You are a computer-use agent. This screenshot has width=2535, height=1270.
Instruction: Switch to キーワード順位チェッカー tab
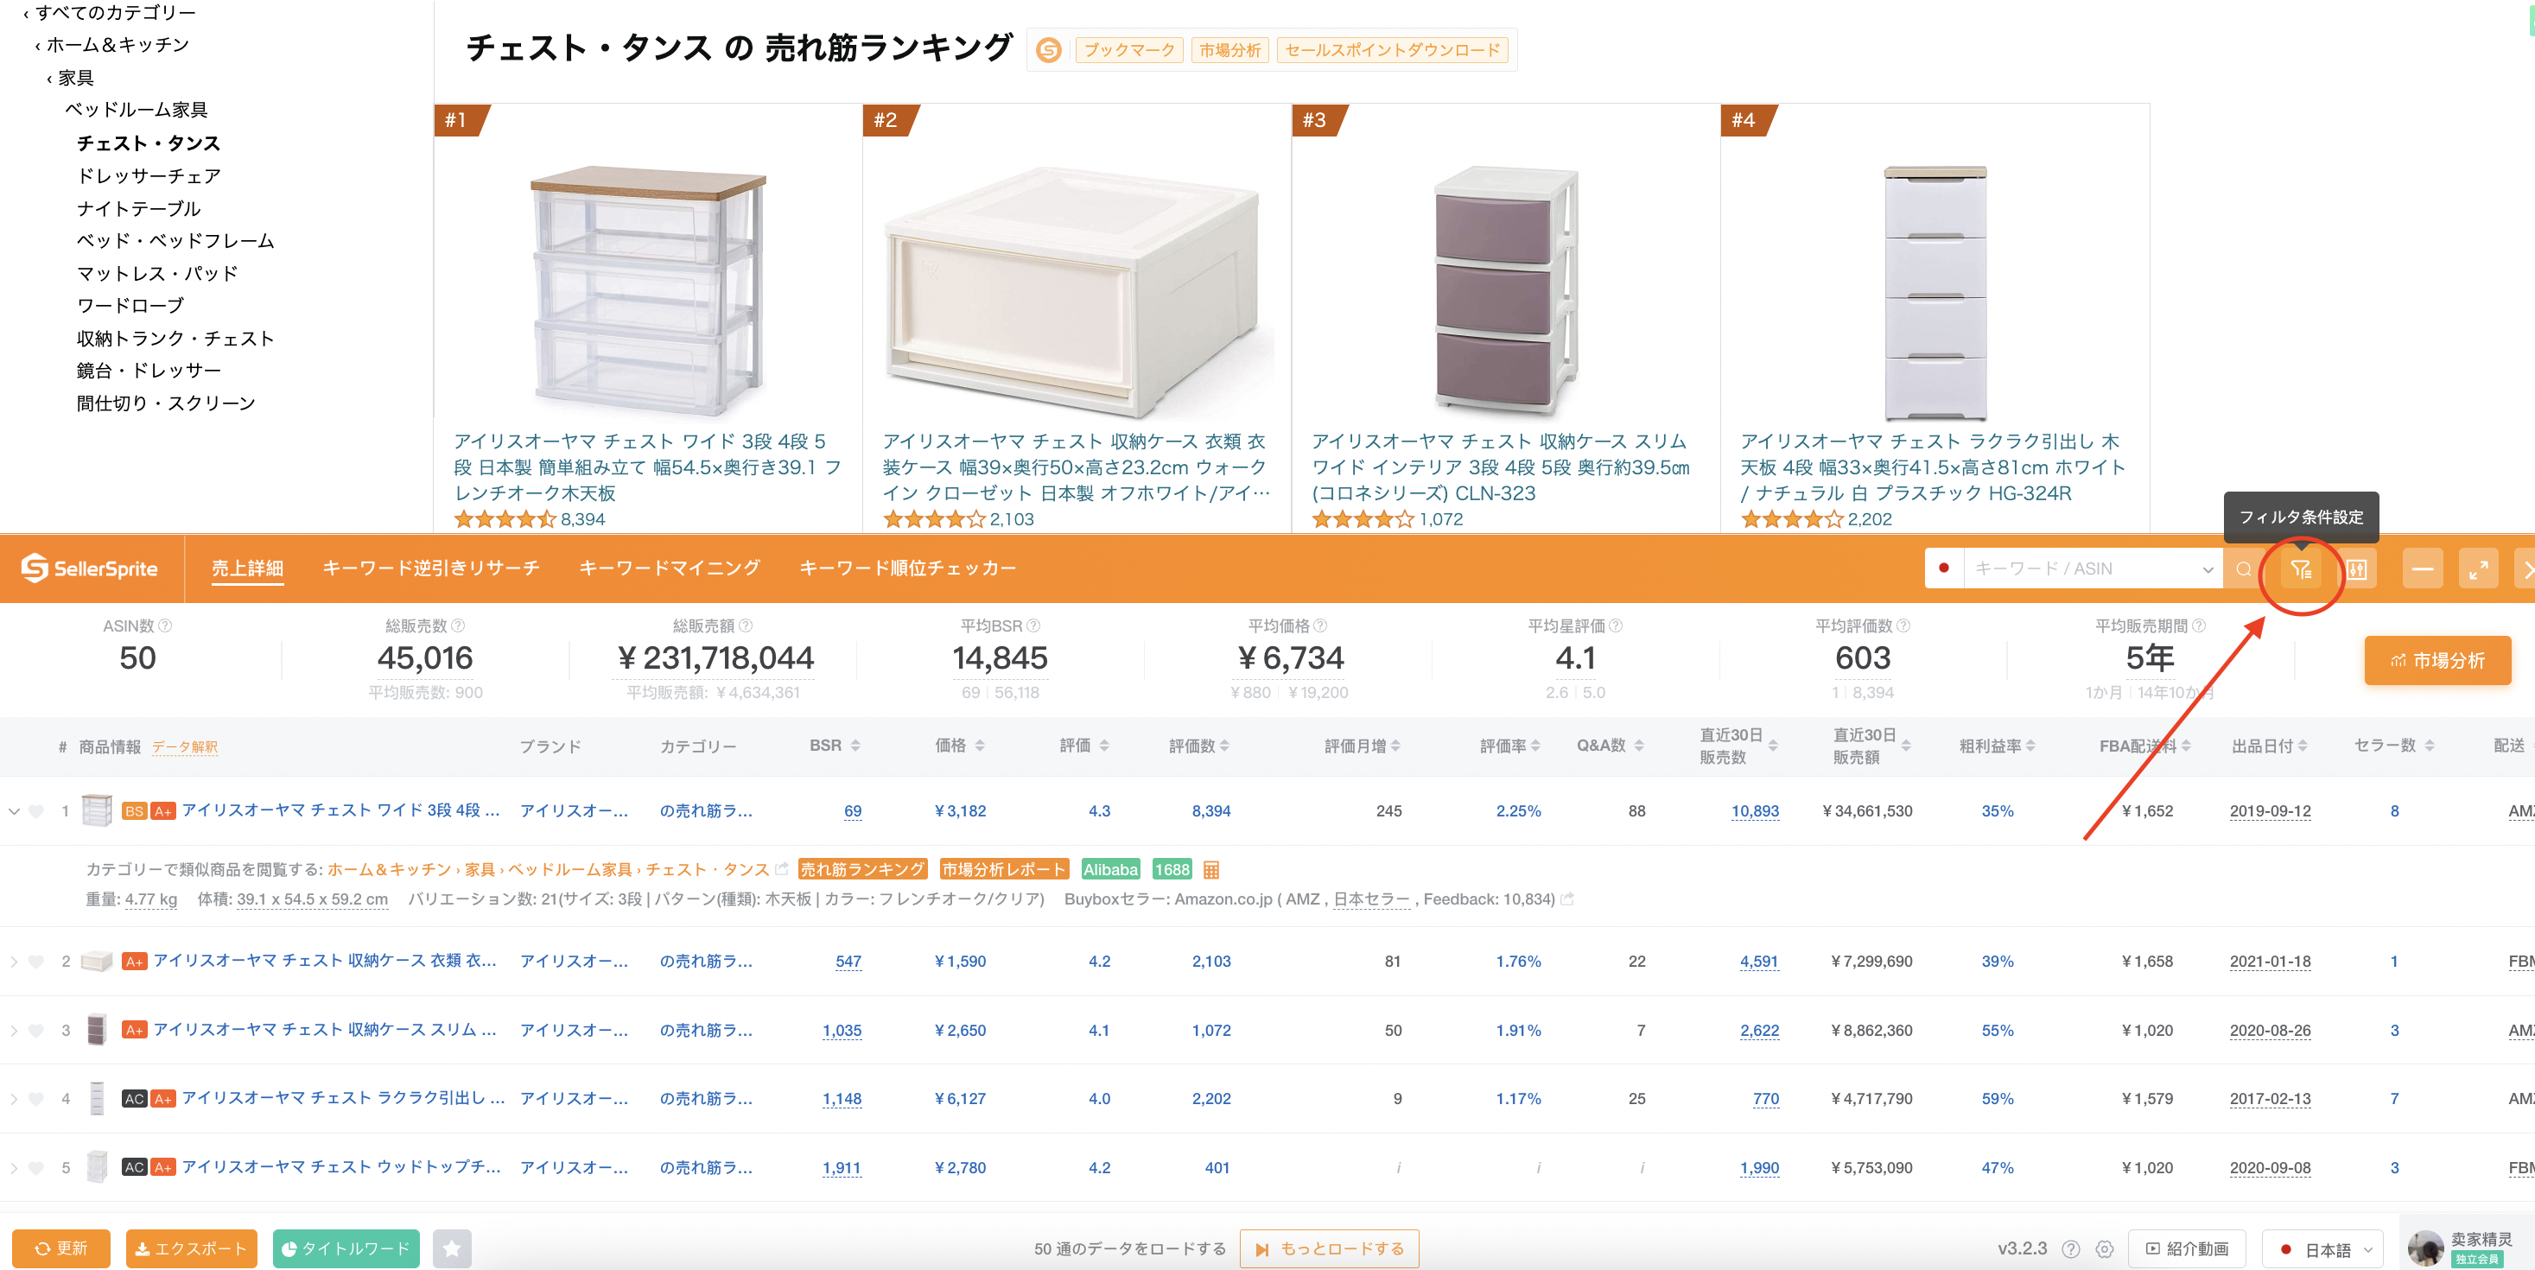(907, 568)
